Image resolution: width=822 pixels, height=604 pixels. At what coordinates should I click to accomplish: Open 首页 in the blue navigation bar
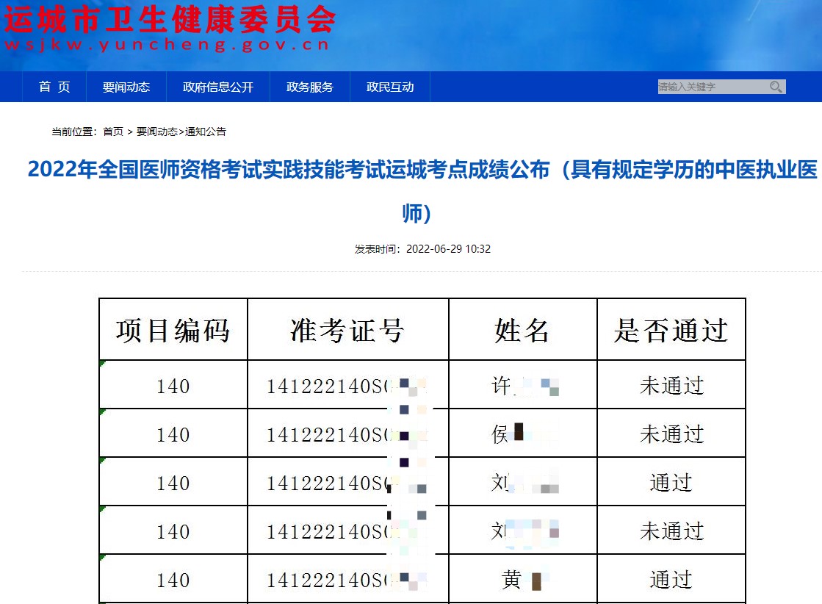[54, 87]
